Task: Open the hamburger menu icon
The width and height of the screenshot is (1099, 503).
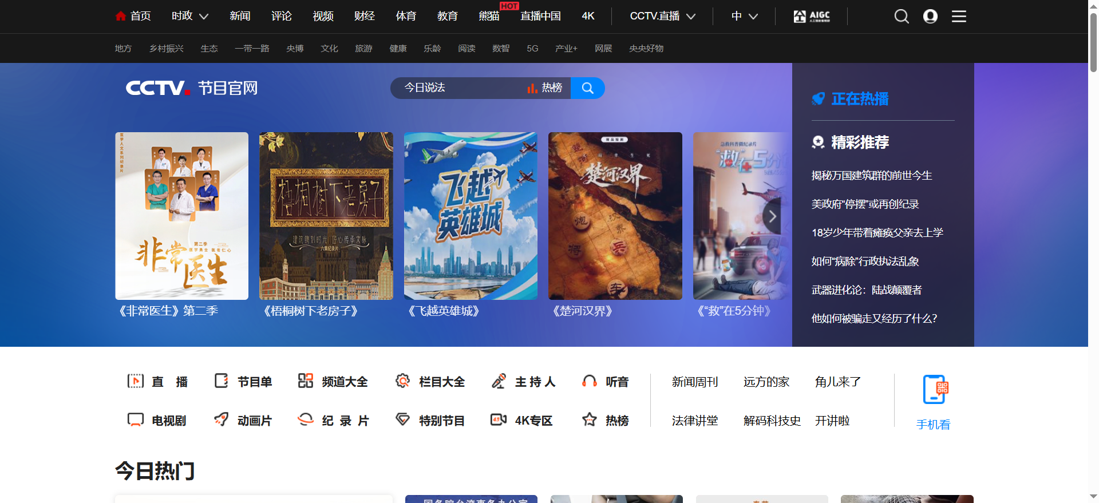Action: [x=959, y=17]
